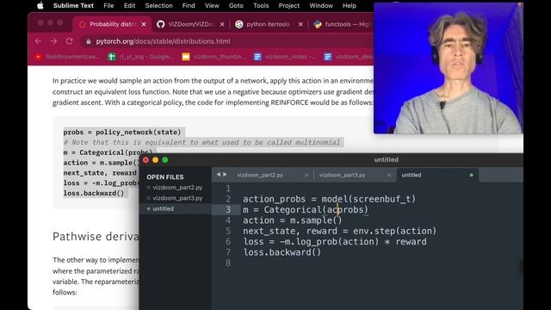Minimize the Sublime Text window
The height and width of the screenshot is (310, 551).
point(155,160)
